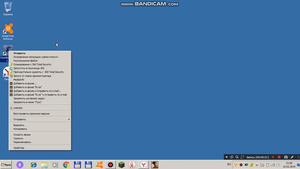Screen dimensions: 300x169
Task: Click the first blue floppy disk taskbar icon
Action: pyautogui.click(x=77, y=165)
